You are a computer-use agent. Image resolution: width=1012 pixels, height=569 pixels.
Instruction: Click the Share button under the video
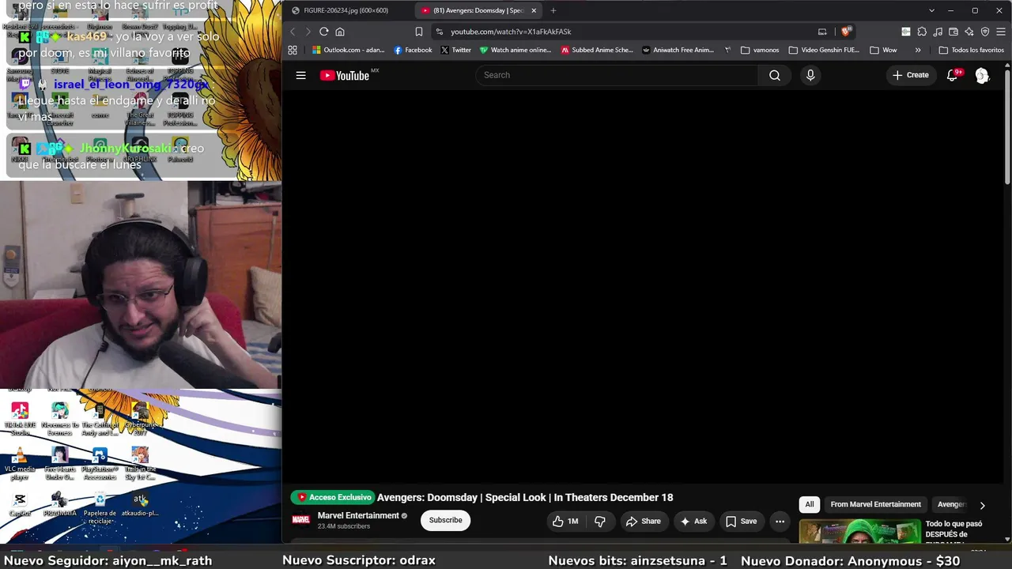tap(643, 521)
